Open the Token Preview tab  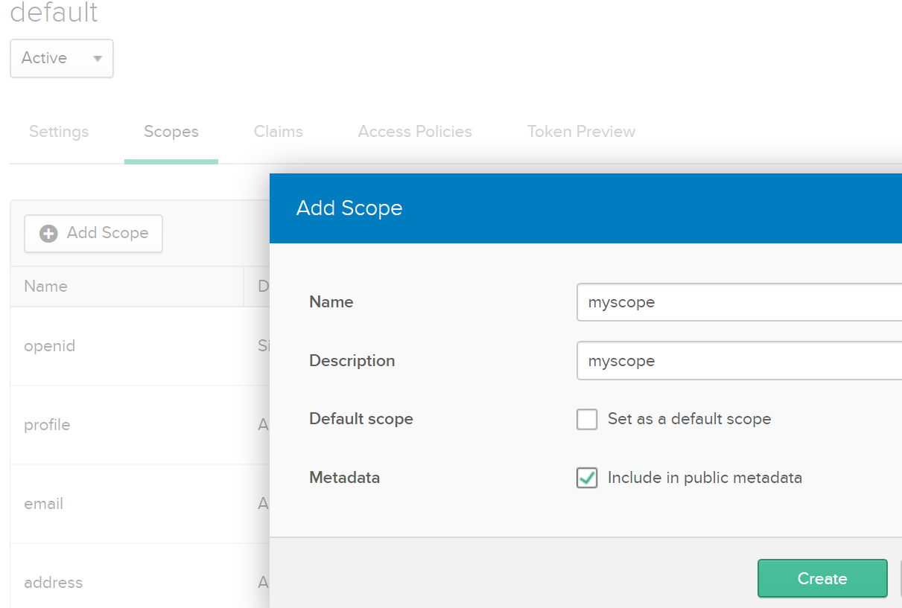pos(581,132)
